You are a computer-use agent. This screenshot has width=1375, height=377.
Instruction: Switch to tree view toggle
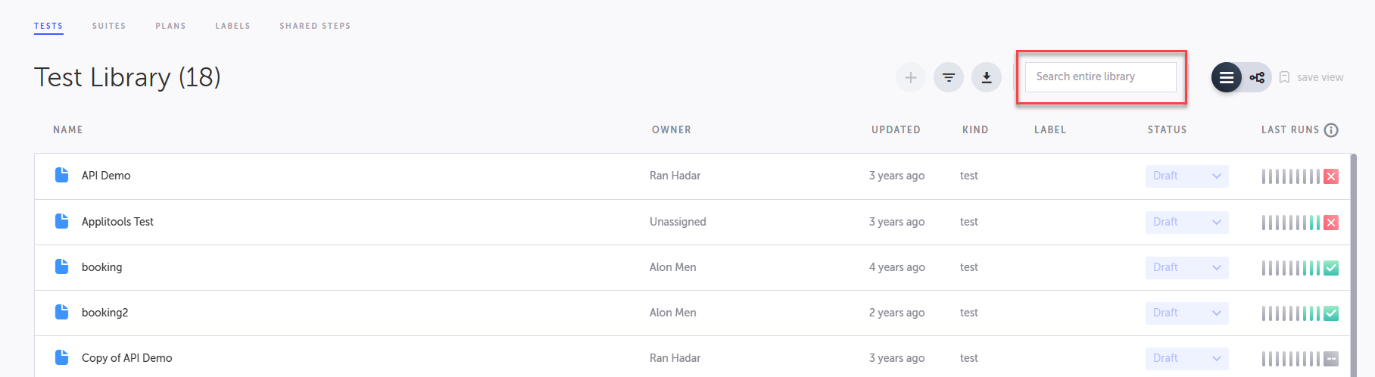1257,77
